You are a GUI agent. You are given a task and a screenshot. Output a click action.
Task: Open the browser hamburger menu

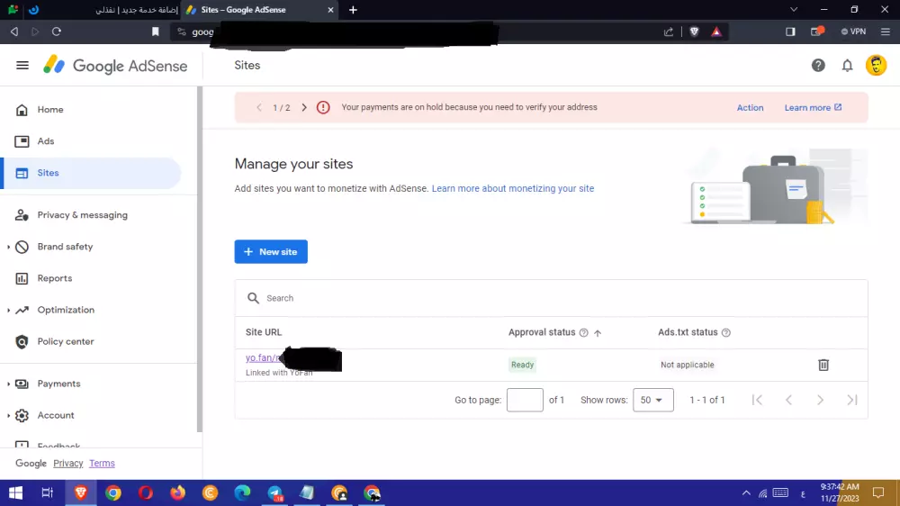(886, 32)
